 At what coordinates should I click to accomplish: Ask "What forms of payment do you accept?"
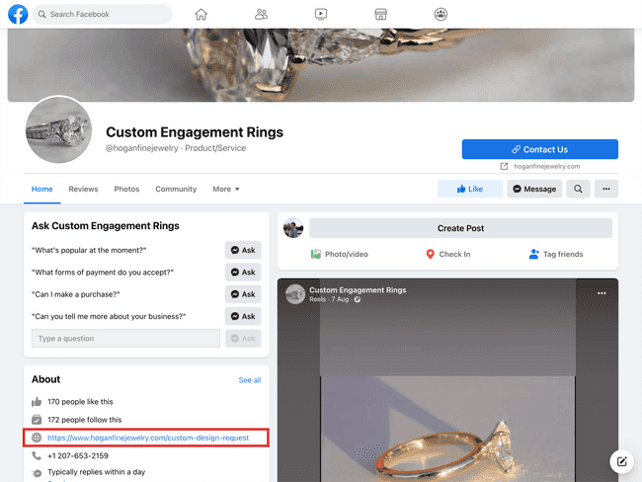point(243,272)
